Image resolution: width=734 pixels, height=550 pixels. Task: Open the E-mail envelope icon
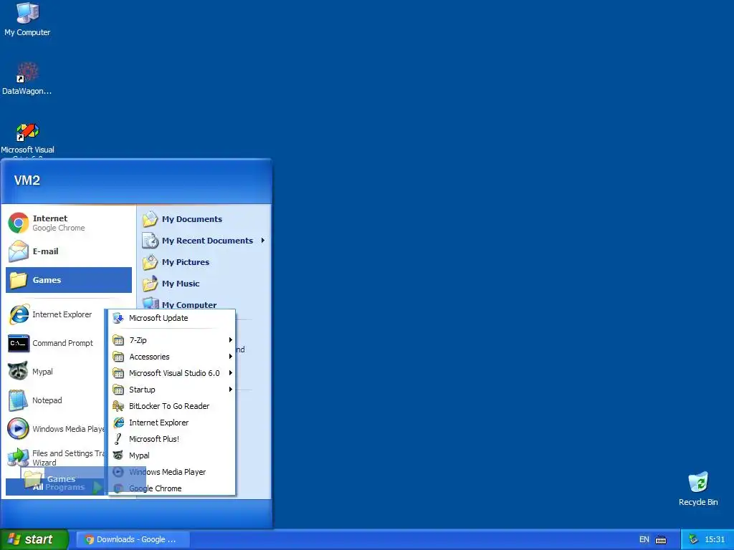18,251
